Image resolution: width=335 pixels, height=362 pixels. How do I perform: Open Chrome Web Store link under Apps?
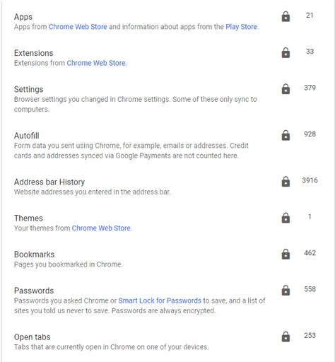point(78,27)
